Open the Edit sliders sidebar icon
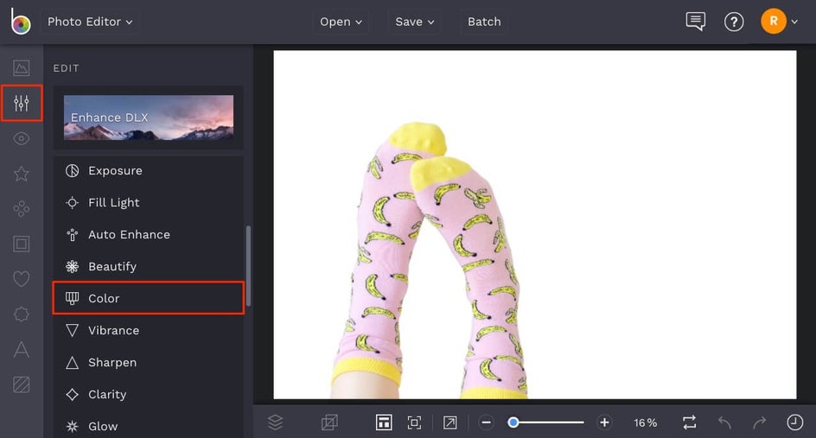The height and width of the screenshot is (438, 816). tap(22, 103)
